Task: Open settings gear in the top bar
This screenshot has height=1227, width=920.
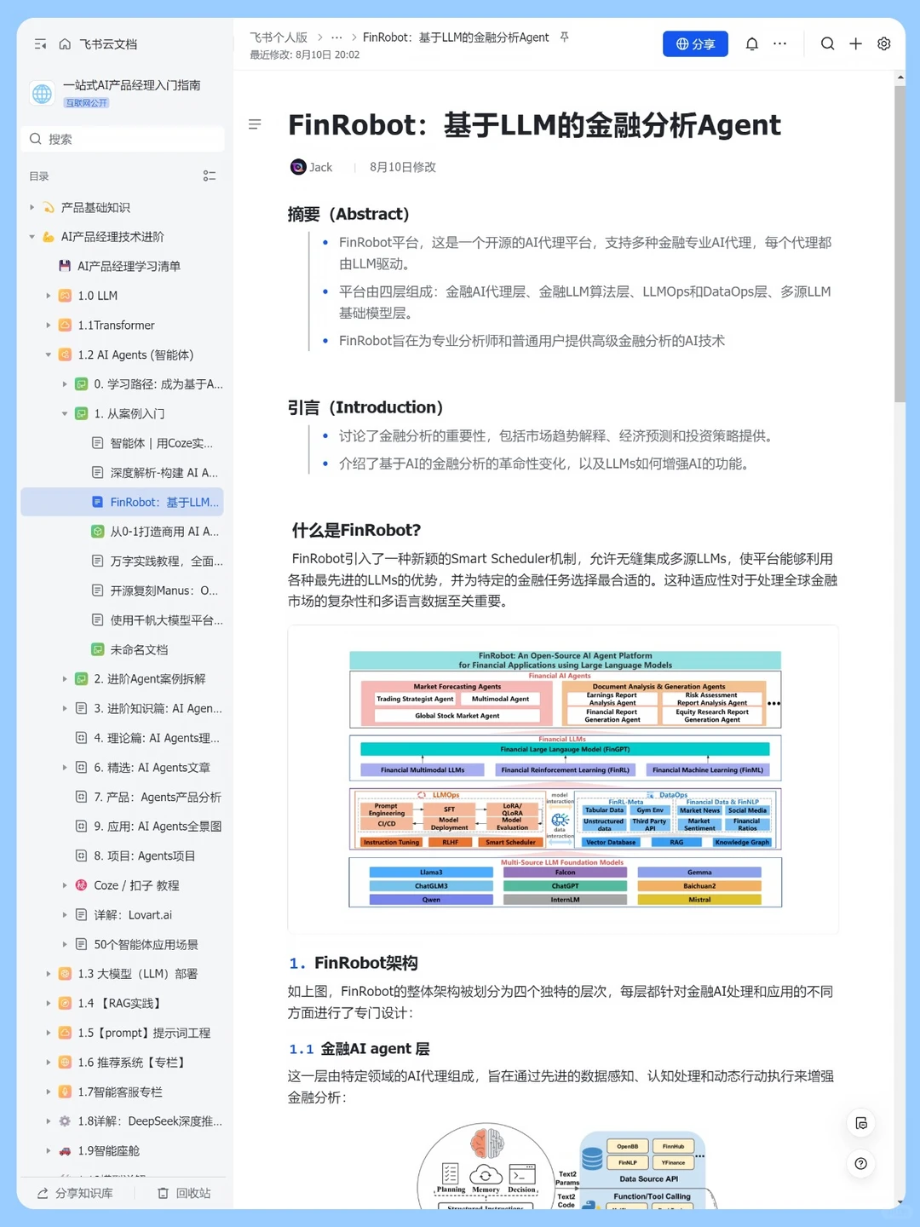Action: click(884, 44)
